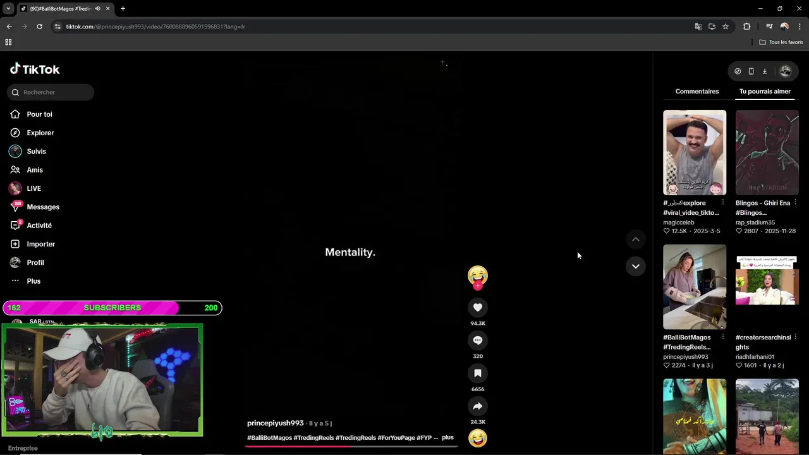Screen dimensions: 809x455
Task: Click the Rechercher search field
Action: 51,92
